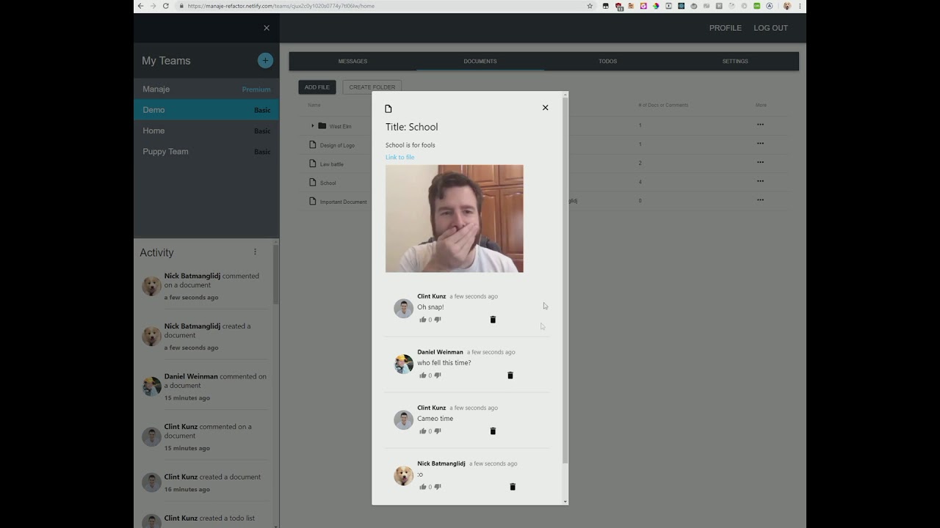The width and height of the screenshot is (940, 528).
Task: Select the Demo team
Action: pyautogui.click(x=206, y=110)
